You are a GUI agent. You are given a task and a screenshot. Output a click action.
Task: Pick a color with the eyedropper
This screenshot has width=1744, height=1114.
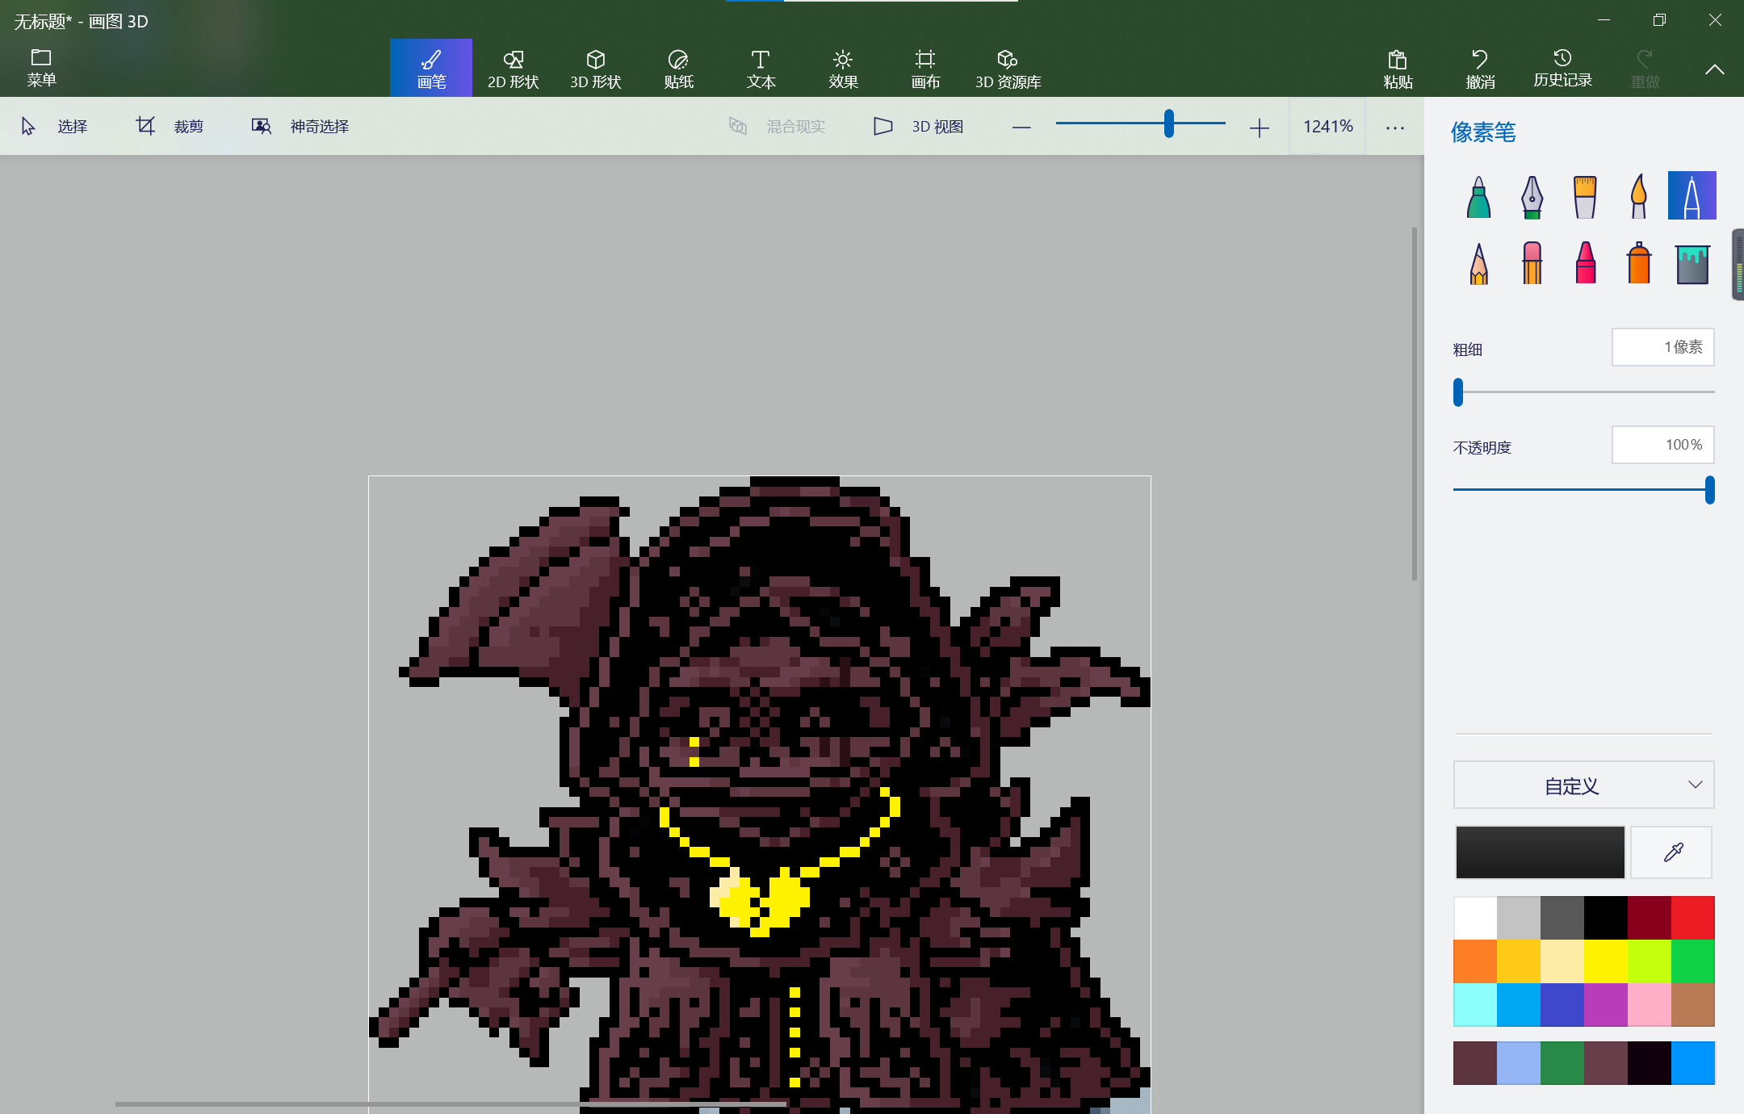(x=1671, y=852)
